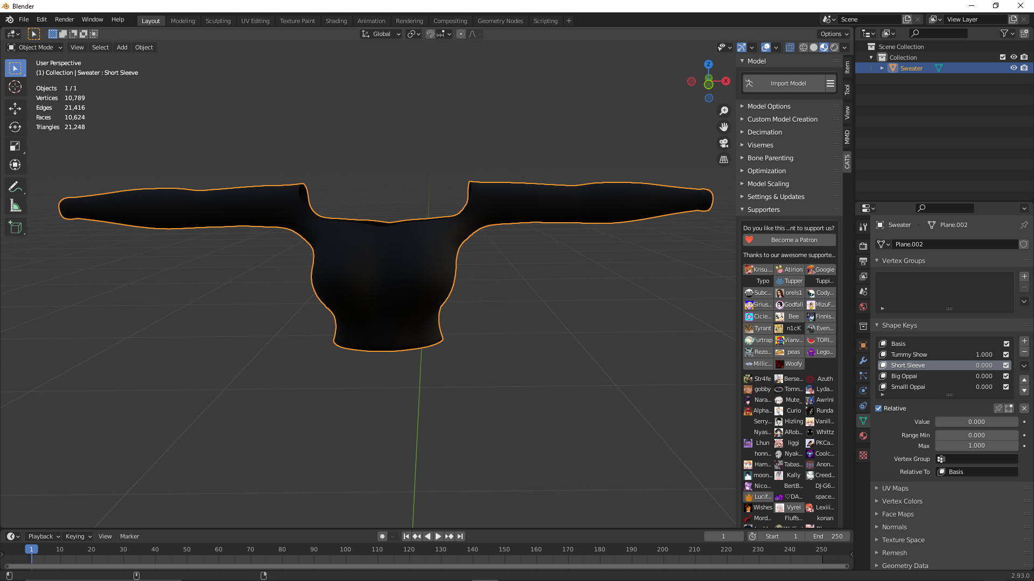
Task: Open the Modifier properties tab
Action: (x=863, y=360)
